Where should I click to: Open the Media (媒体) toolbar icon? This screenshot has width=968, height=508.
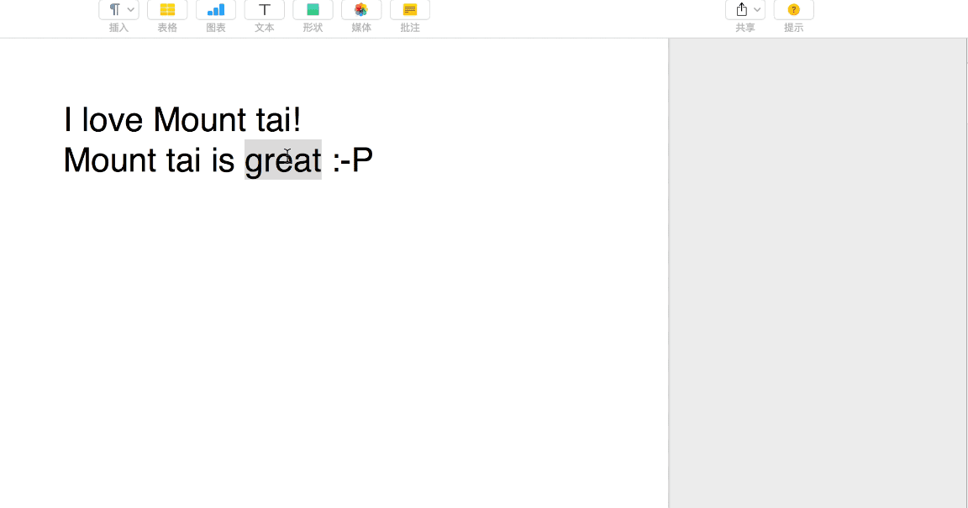[361, 10]
